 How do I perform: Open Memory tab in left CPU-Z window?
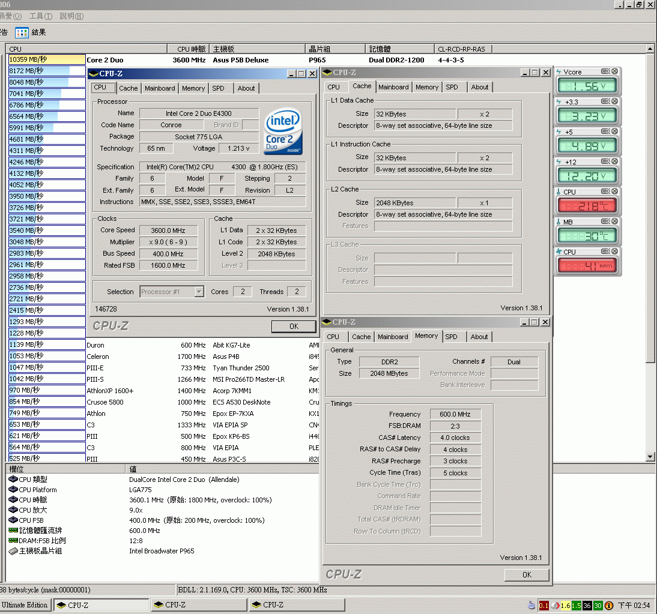[193, 88]
